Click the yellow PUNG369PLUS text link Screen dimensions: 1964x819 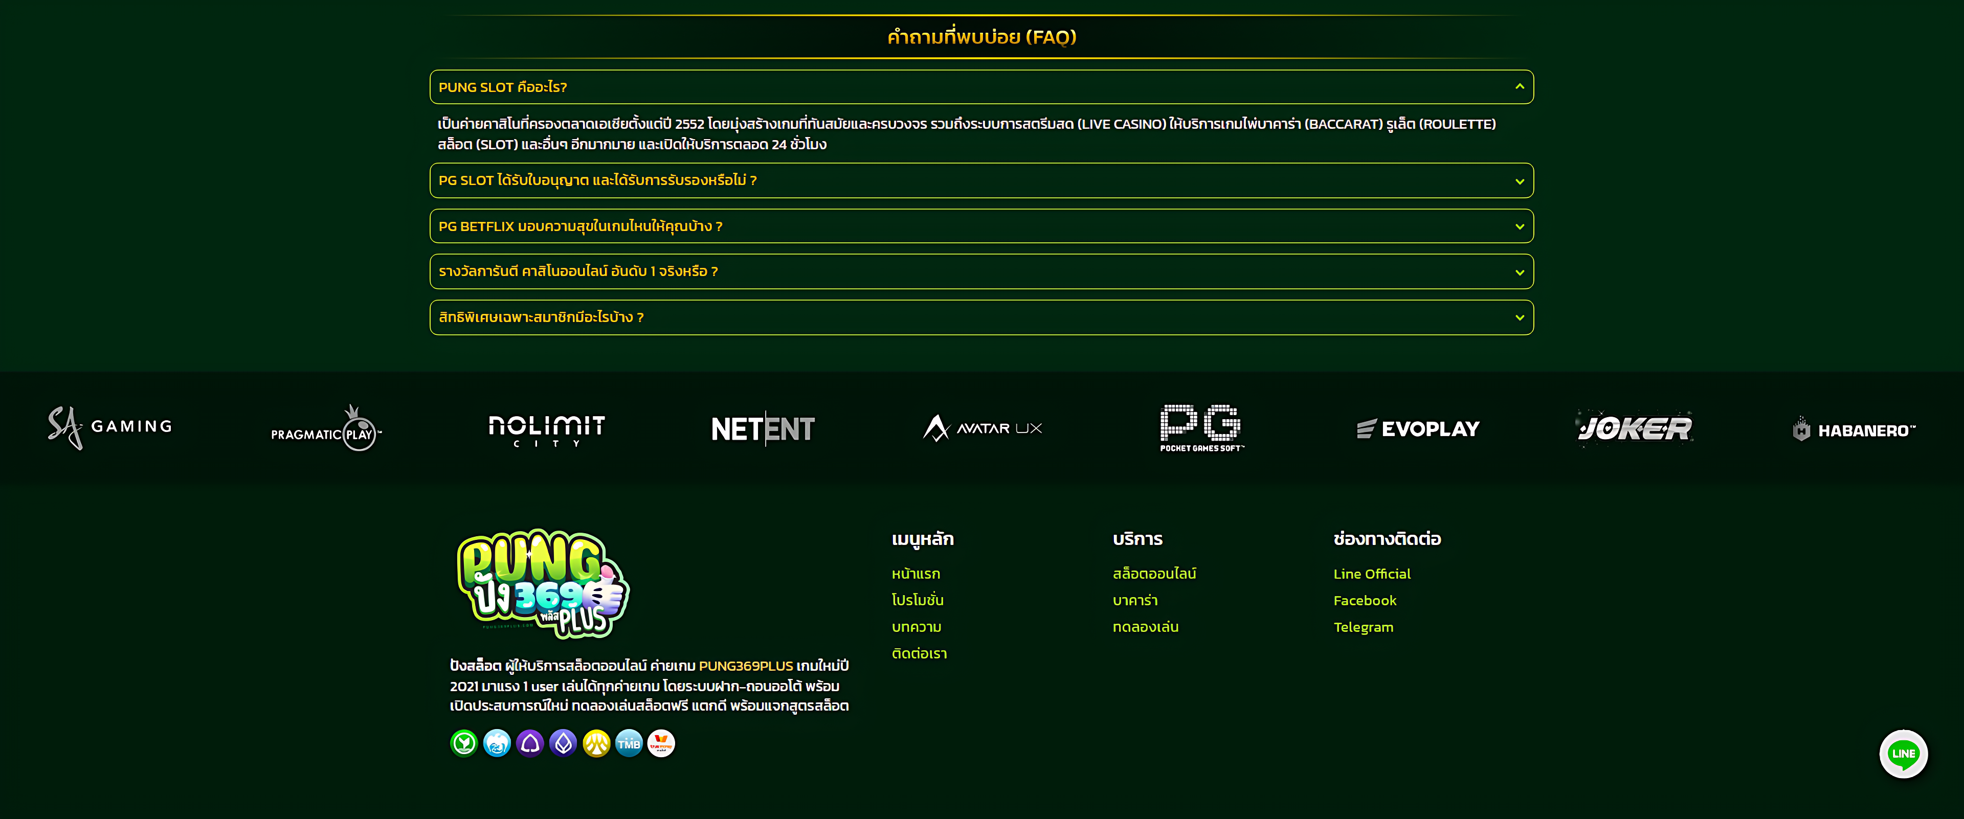pos(746,666)
